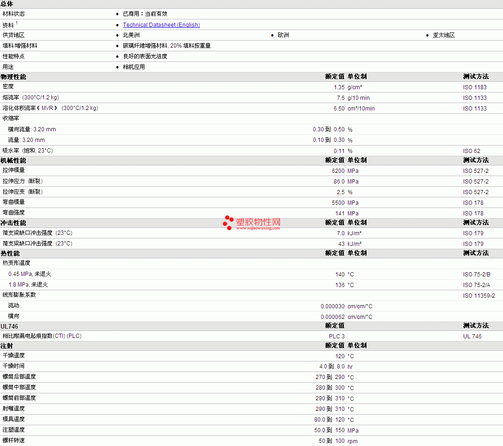Screen dimensions: 503x446
Task: Select expansion coefficient 0.000062
Action: click(x=333, y=317)
